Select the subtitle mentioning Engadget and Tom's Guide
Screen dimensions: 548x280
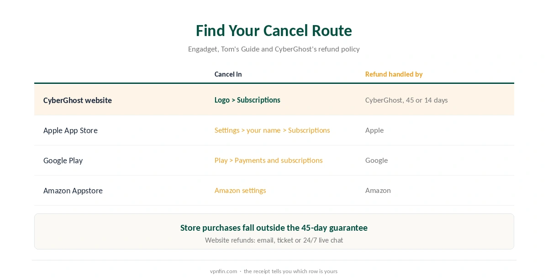(x=274, y=49)
